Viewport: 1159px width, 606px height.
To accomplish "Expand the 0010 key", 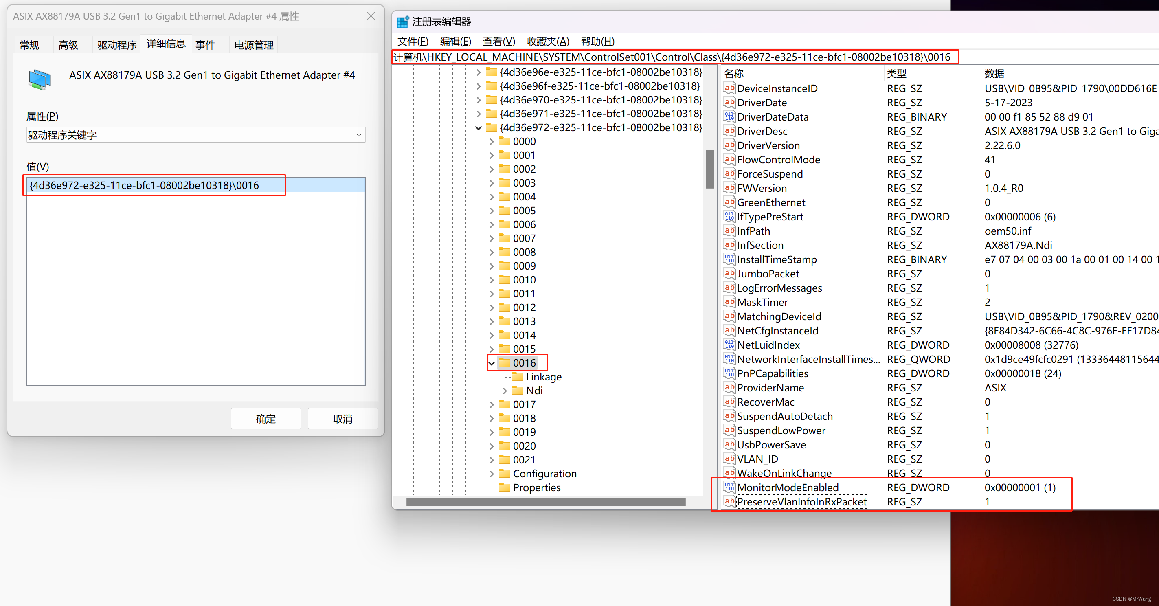I will 491,280.
